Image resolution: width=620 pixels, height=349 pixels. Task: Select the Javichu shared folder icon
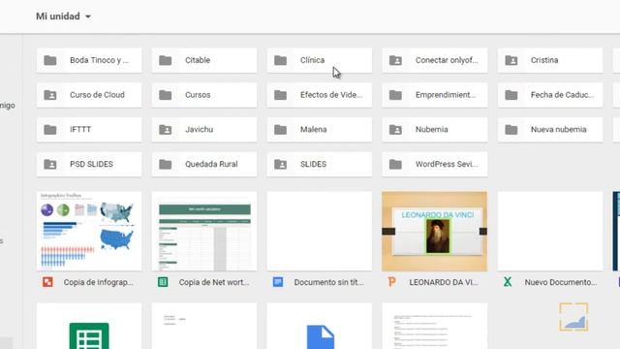166,129
